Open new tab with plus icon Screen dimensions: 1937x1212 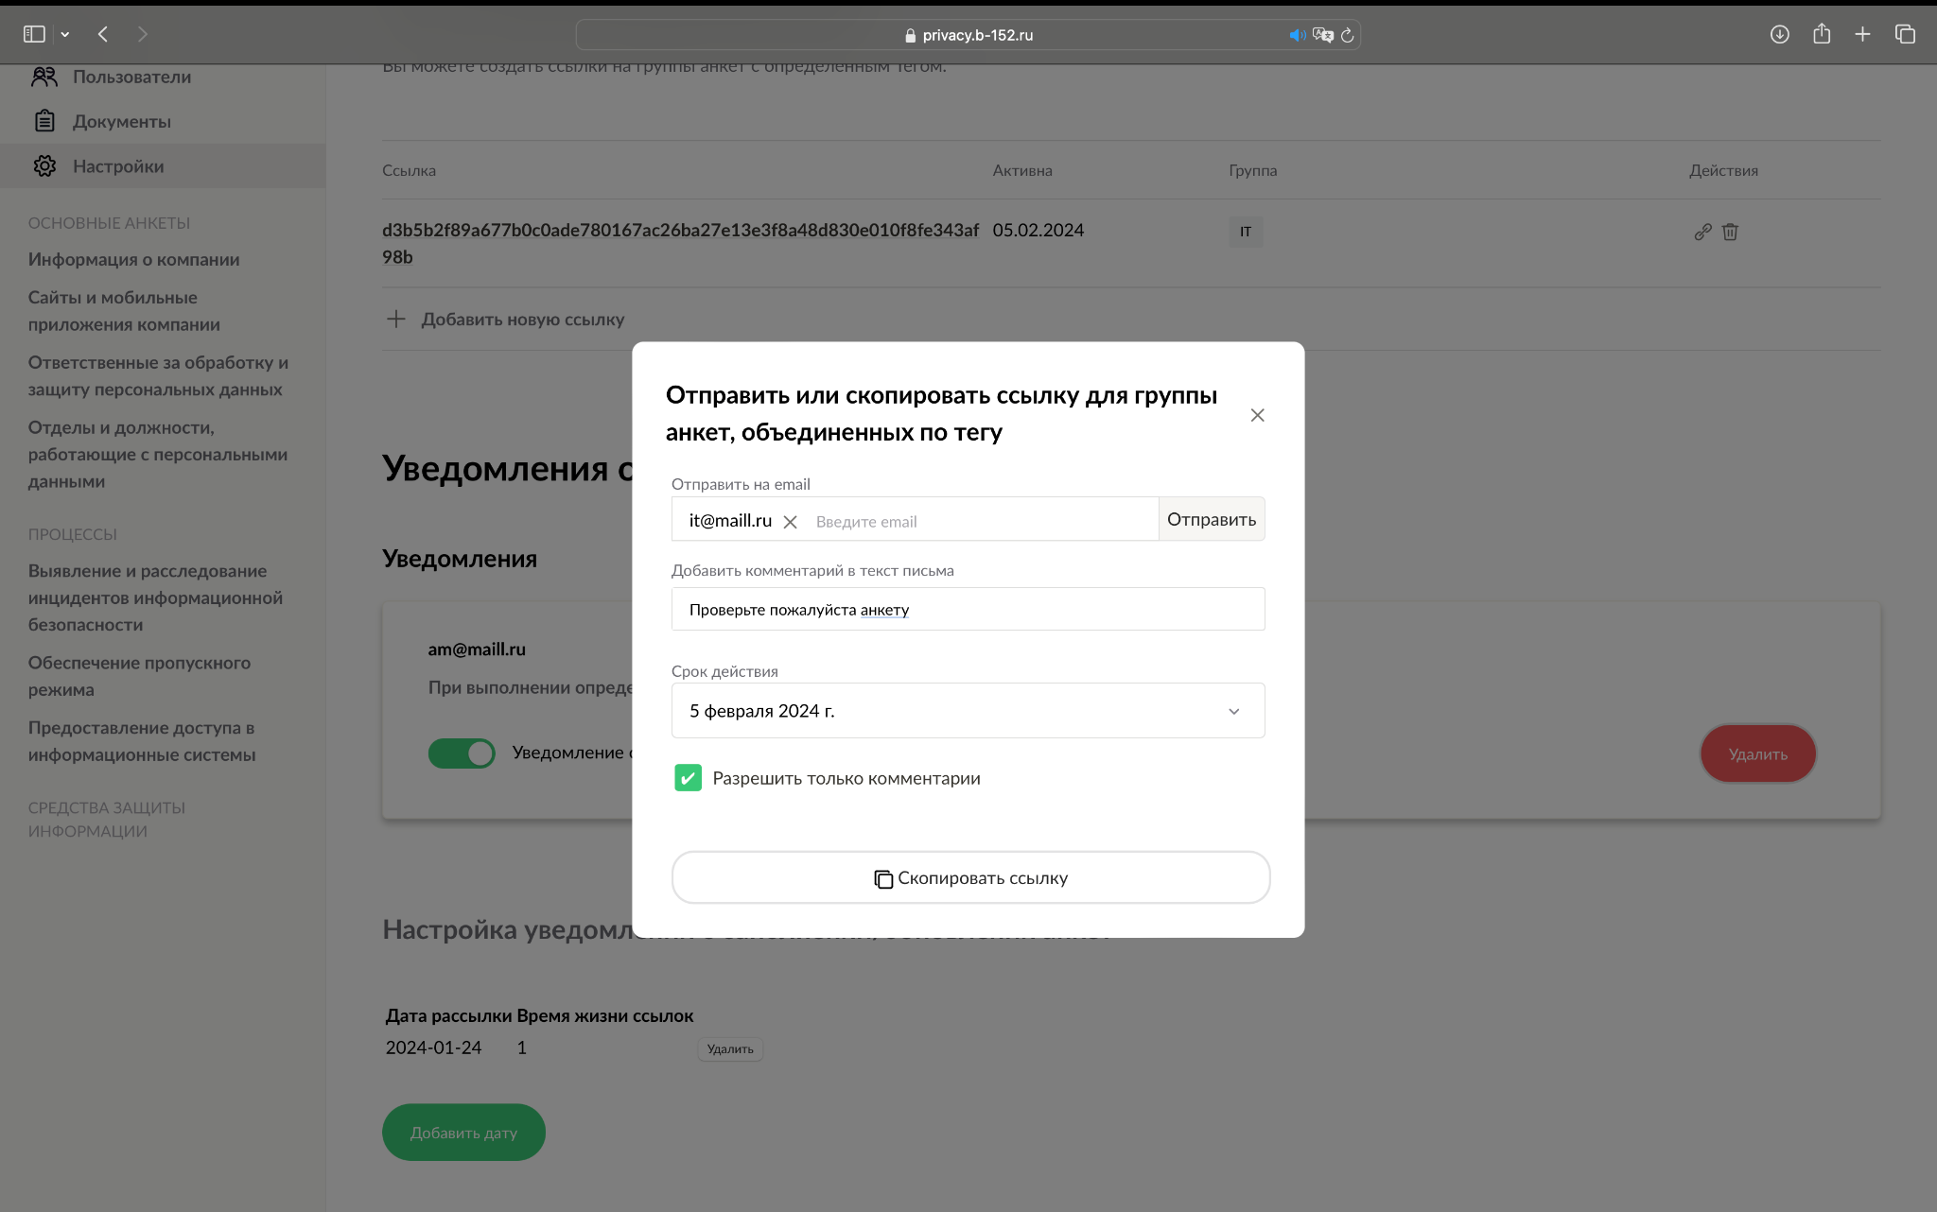pyautogui.click(x=1862, y=35)
